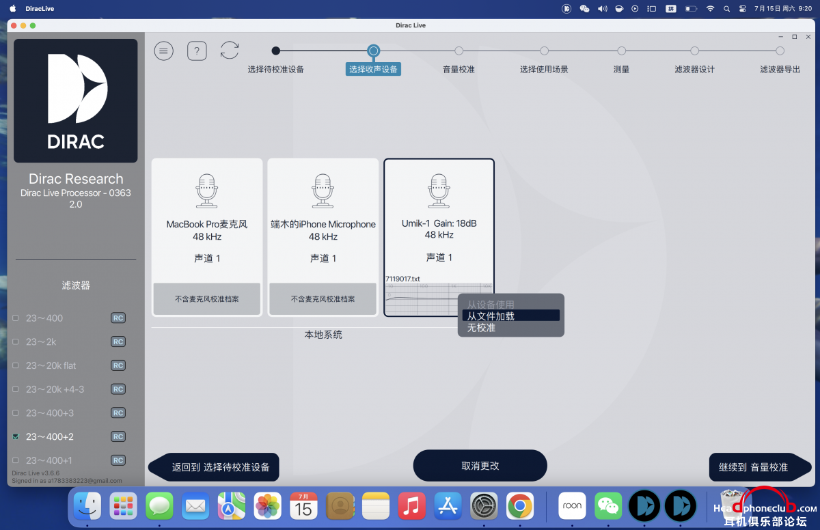This screenshot has width=820, height=530.
Task: Open the hamburger menu icon in Dirac Live
Action: [163, 51]
